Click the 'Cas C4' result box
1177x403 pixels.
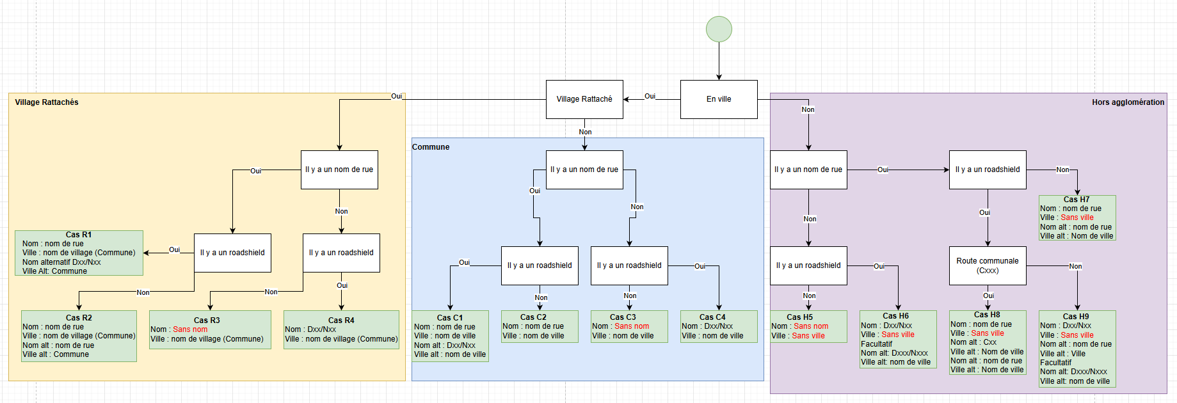tap(719, 327)
